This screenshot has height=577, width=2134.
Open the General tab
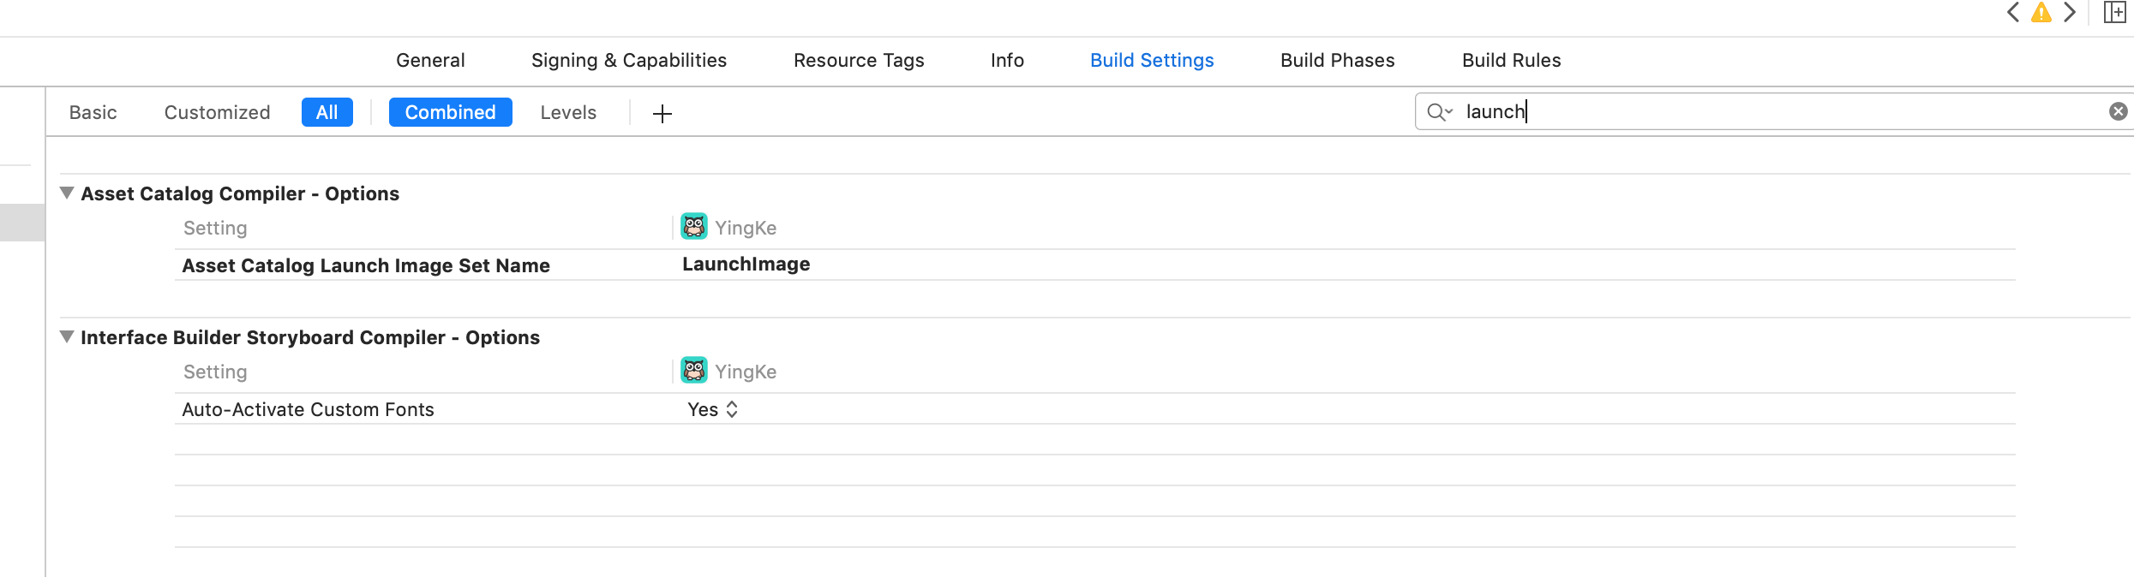[x=430, y=60]
